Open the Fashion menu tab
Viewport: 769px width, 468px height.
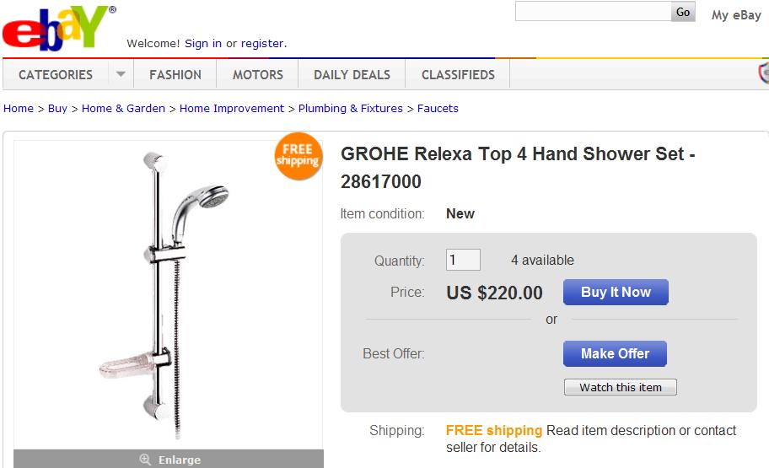pos(175,74)
